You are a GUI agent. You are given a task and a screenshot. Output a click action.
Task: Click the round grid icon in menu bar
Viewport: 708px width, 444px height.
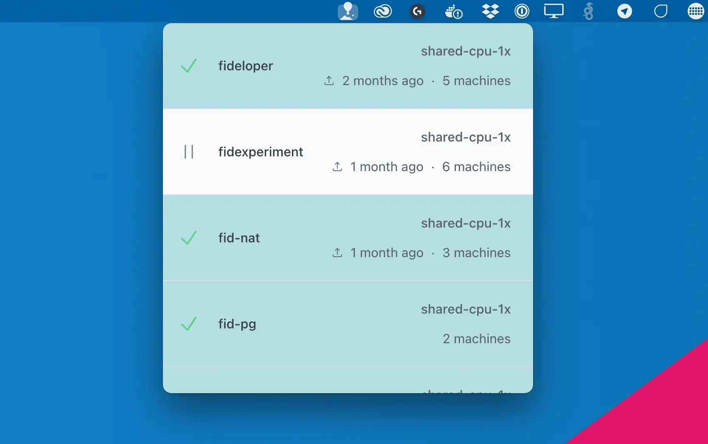point(696,11)
